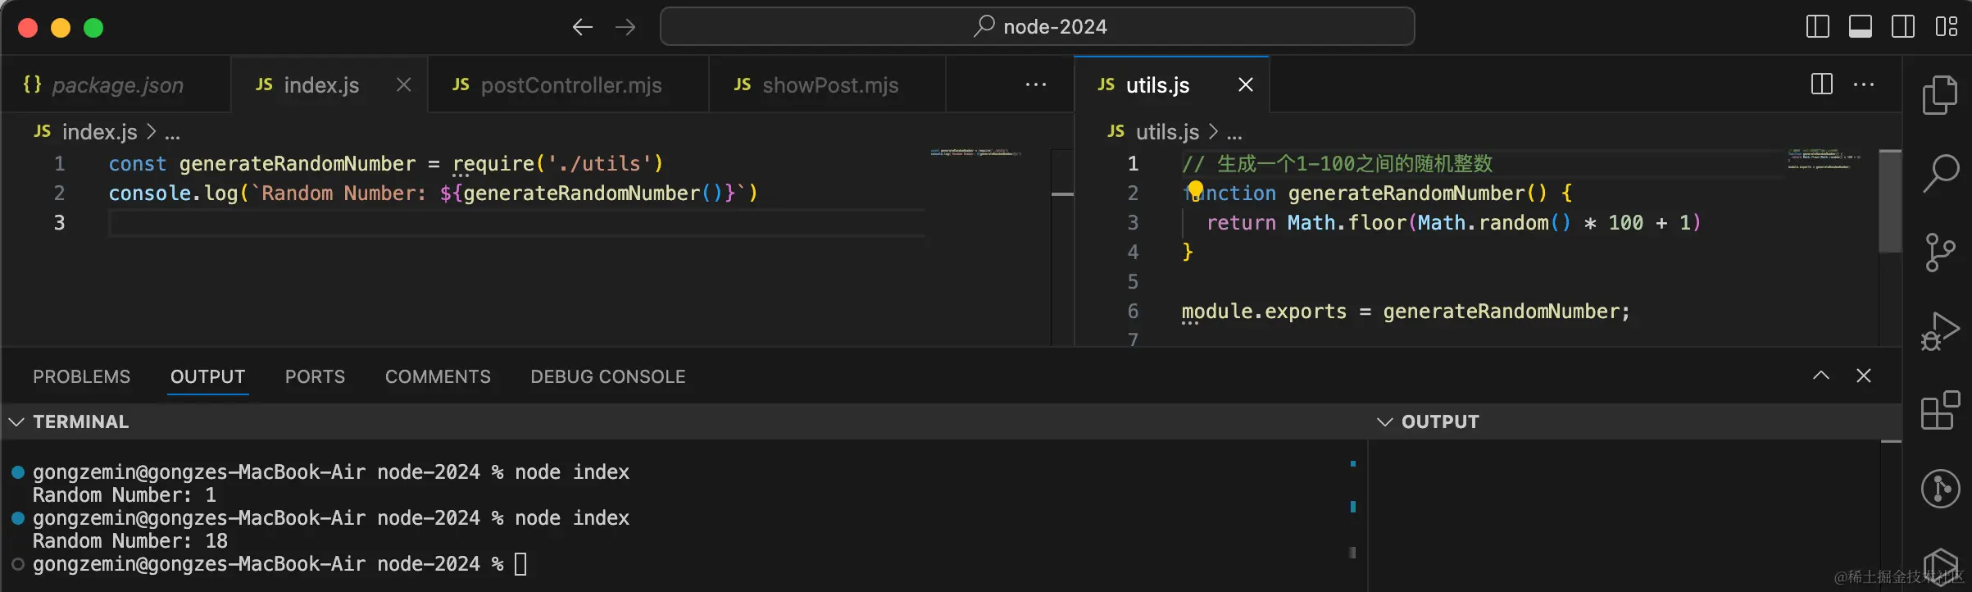
Task: Switch to the DEBUG CONSOLE panel tab
Action: click(x=607, y=376)
